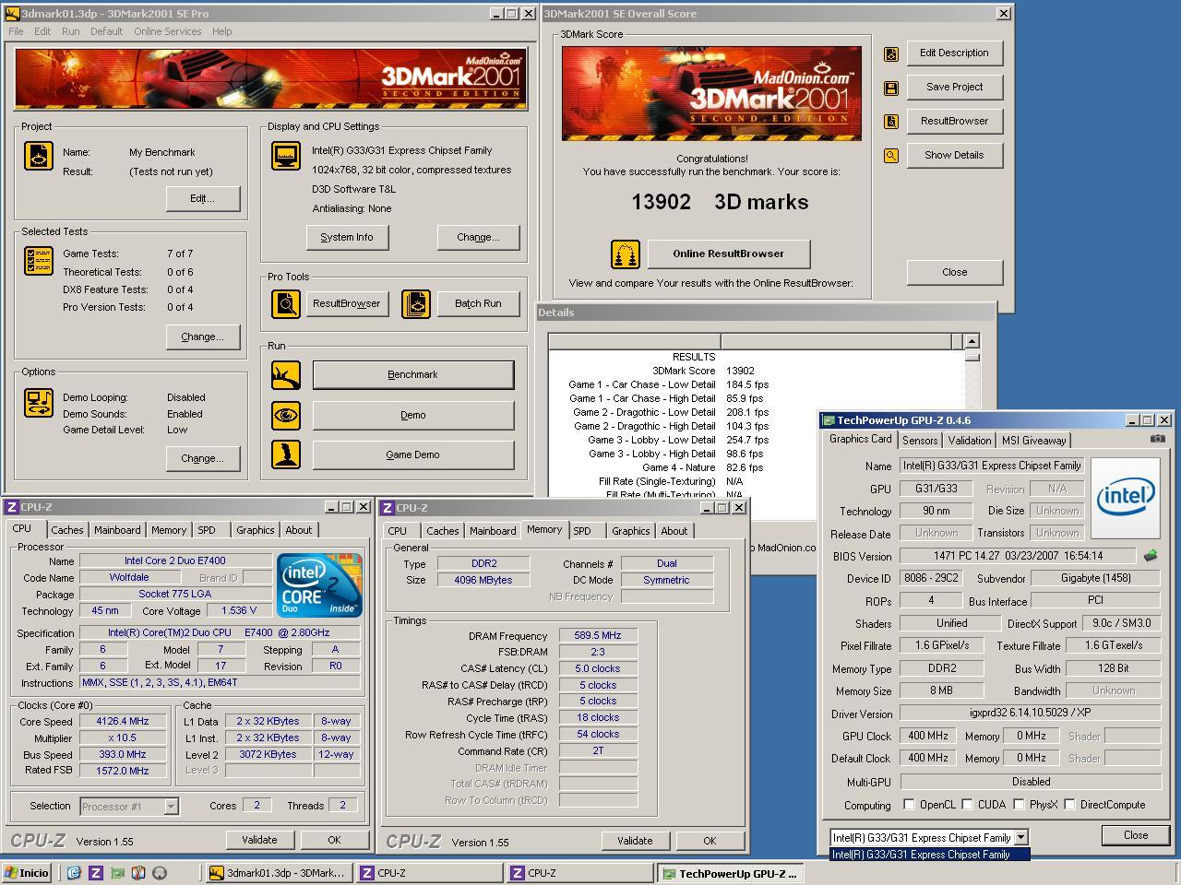Click the CPU-Z quick launch icon in taskbar

click(95, 873)
